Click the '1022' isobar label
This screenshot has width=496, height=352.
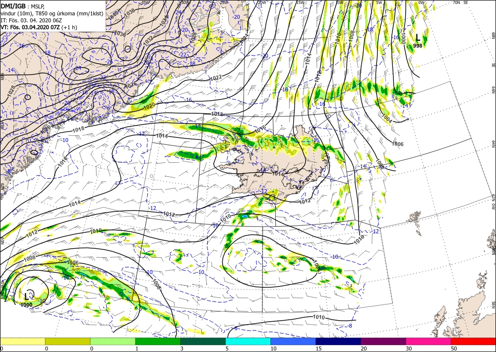click(216, 77)
